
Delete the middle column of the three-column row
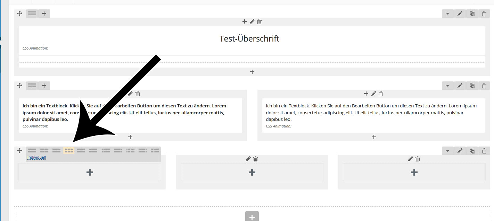[256, 159]
